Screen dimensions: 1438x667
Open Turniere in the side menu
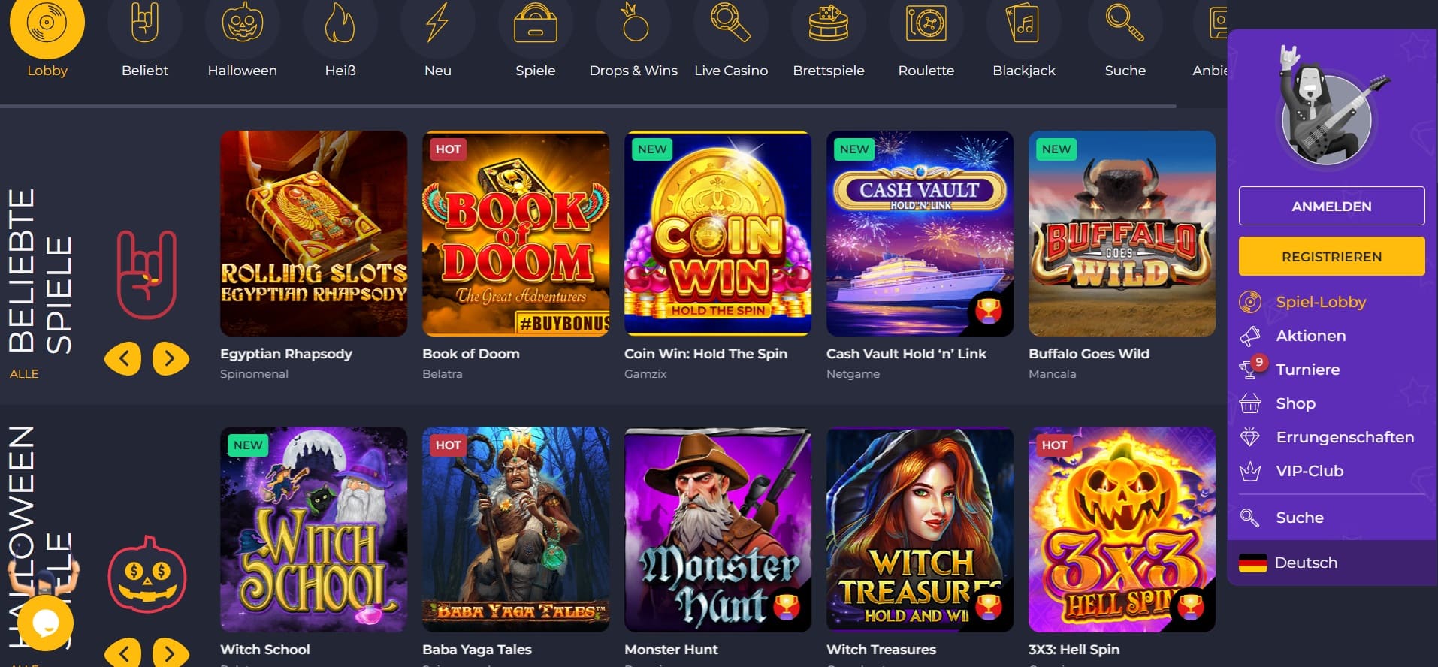tap(1307, 370)
